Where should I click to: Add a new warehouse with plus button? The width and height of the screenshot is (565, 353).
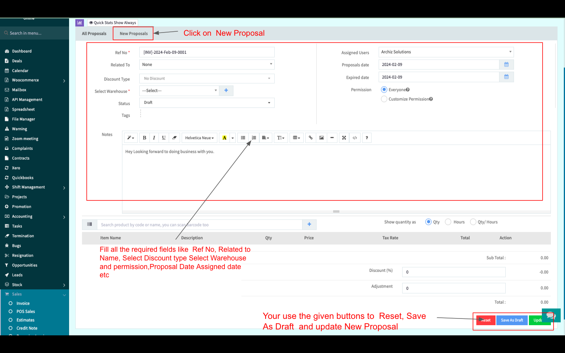coord(226,91)
